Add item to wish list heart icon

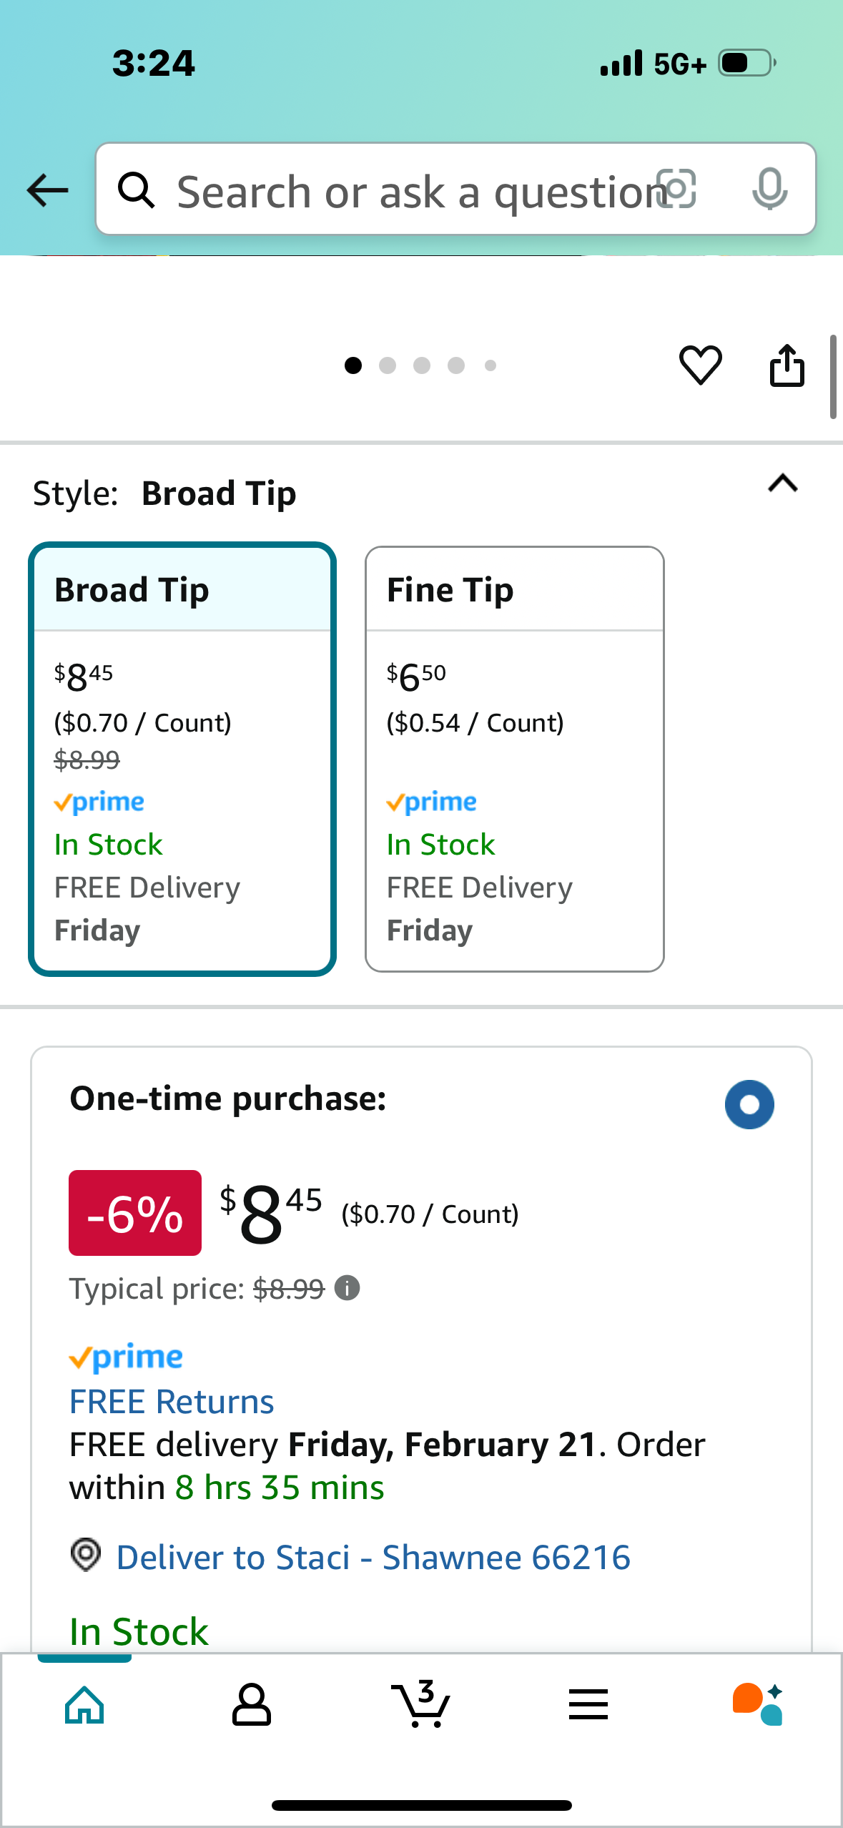(700, 365)
